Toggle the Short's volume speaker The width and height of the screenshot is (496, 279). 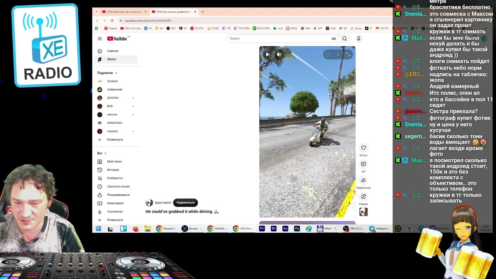[279, 55]
